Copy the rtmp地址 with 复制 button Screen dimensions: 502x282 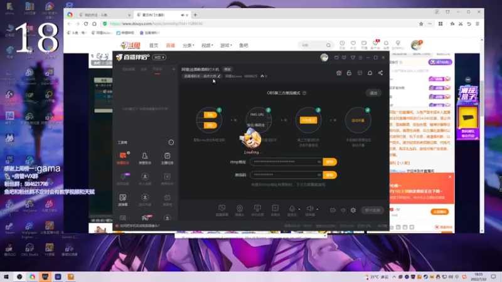330,162
